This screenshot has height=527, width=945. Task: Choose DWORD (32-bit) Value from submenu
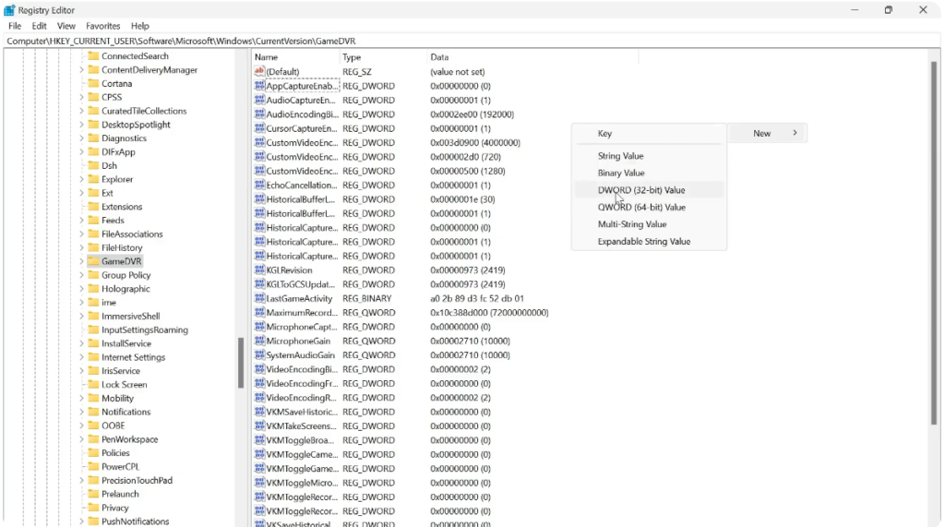pyautogui.click(x=649, y=190)
